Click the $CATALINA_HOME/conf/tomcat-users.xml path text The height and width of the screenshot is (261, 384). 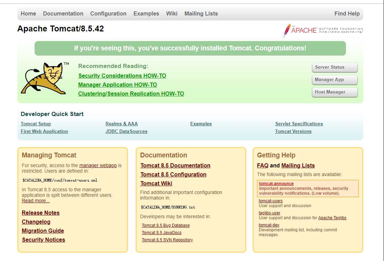click(x=60, y=180)
